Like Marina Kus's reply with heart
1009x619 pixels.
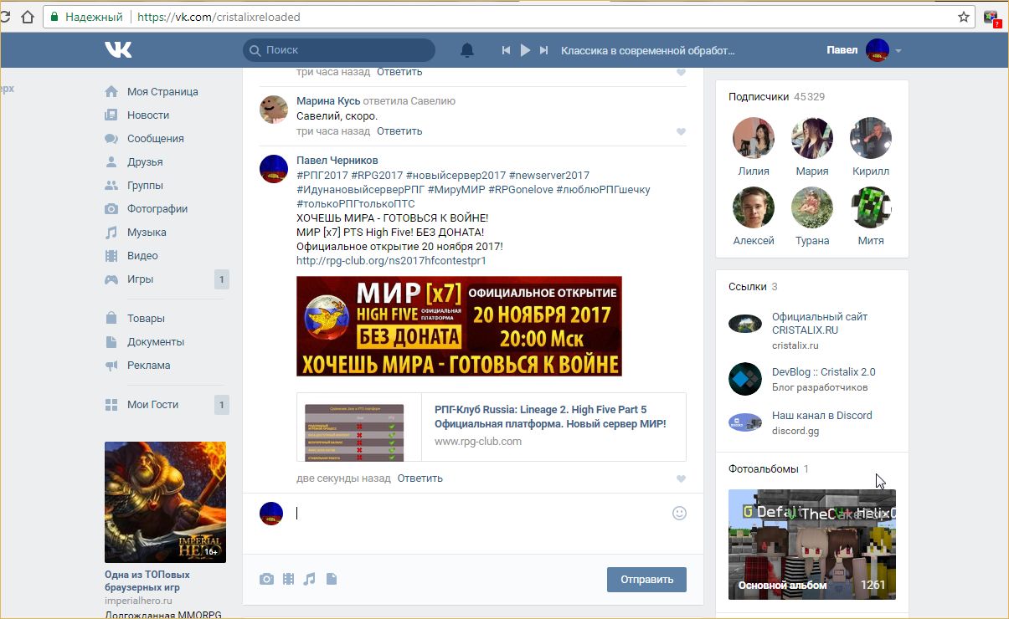coord(681,132)
